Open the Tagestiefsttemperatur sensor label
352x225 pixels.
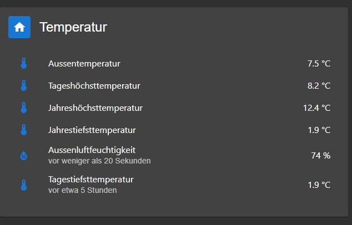pos(90,180)
